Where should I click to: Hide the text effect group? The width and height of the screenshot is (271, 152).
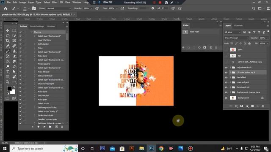click(x=226, y=78)
